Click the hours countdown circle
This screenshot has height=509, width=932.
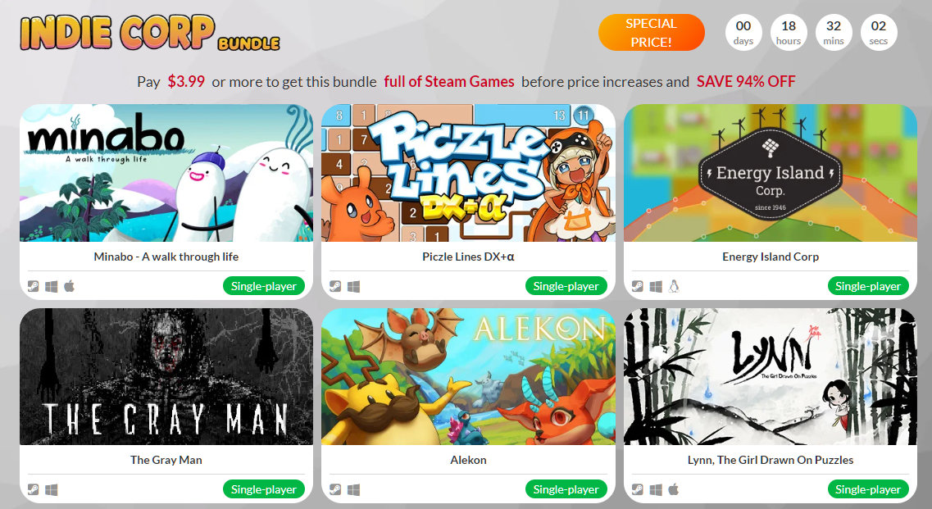point(789,33)
